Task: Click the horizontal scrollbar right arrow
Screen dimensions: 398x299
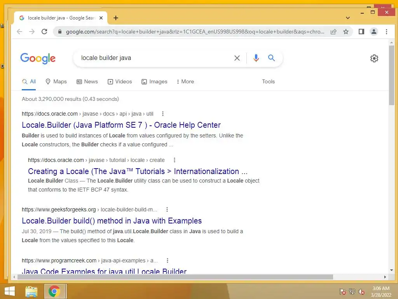Action: coord(385,277)
